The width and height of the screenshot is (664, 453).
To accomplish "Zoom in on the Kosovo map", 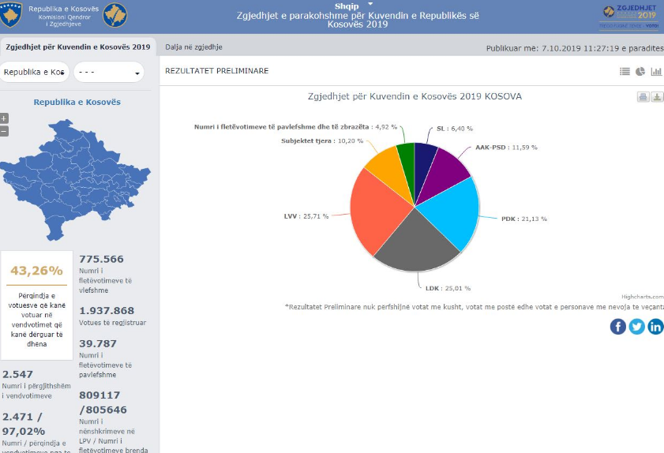I will (x=4, y=118).
